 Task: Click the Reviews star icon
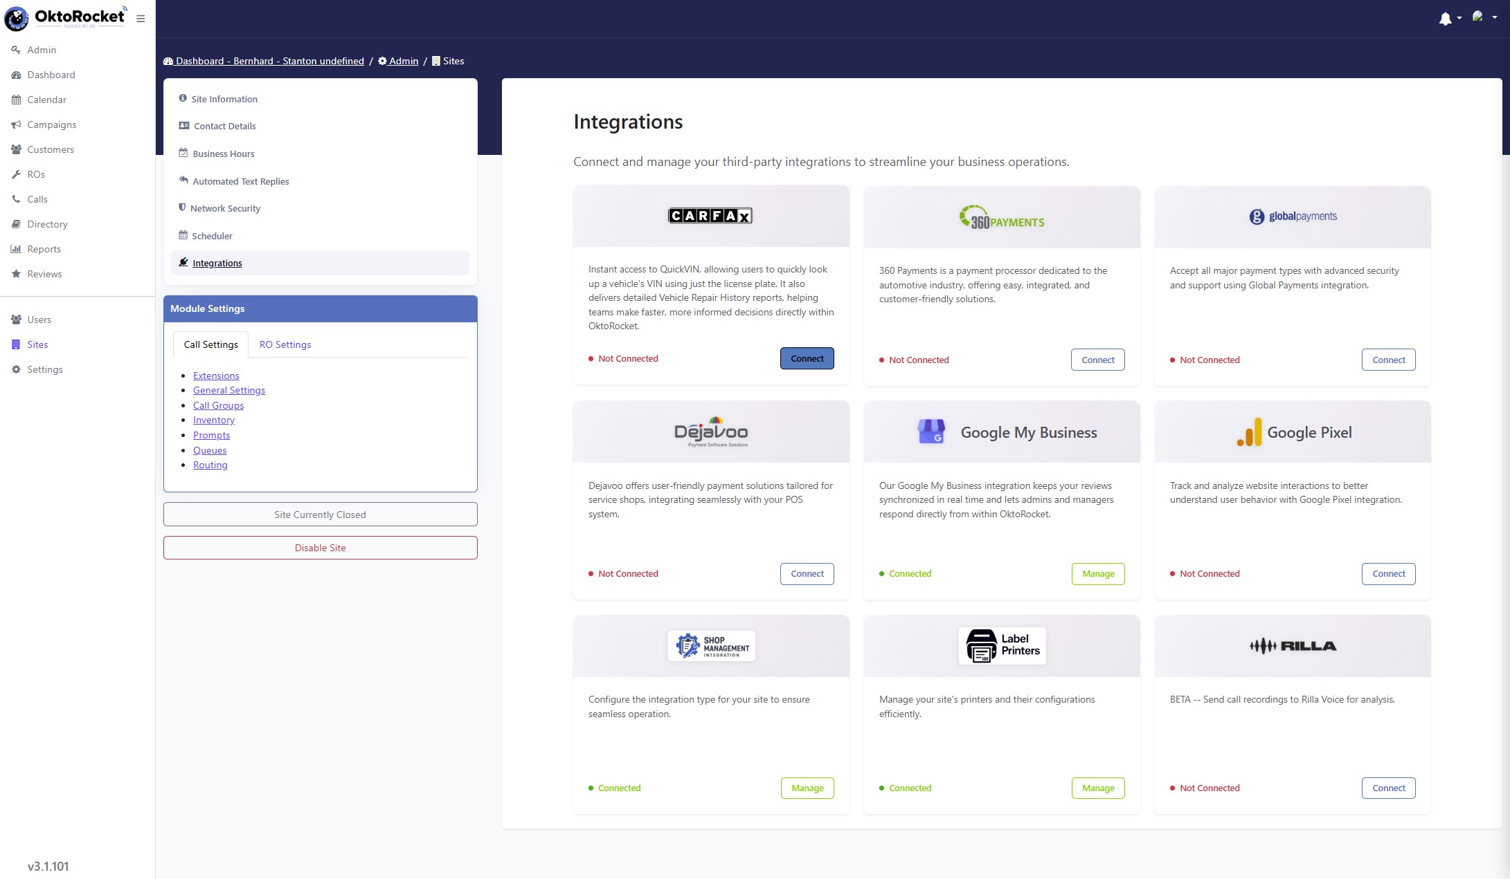[x=16, y=274]
